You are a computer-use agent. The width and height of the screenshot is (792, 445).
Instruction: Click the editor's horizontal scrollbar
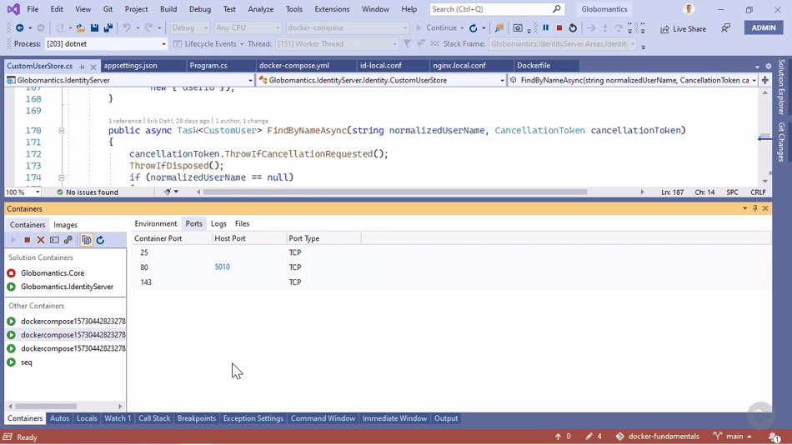[395, 192]
